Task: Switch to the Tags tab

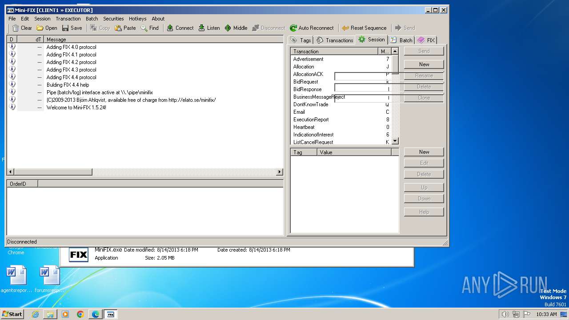Action: [301, 40]
